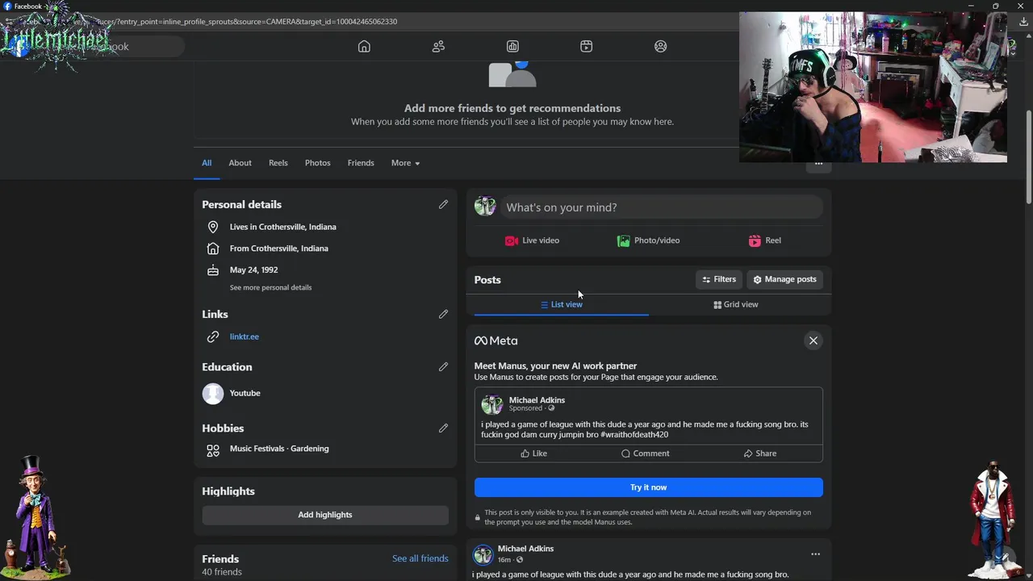Click 'Lives in Crothersville, Indiana' text
The width and height of the screenshot is (1033, 581).
click(x=282, y=227)
